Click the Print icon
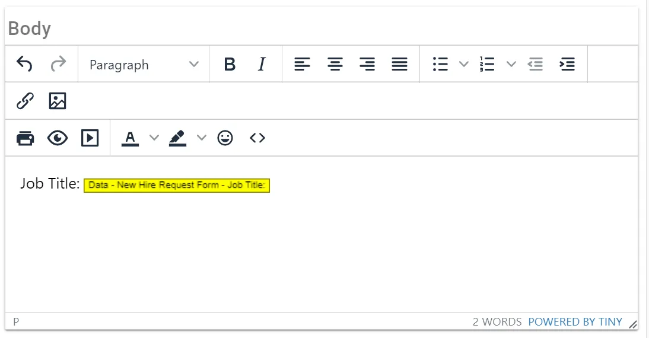Screen dimensions: 649x338 (25, 138)
